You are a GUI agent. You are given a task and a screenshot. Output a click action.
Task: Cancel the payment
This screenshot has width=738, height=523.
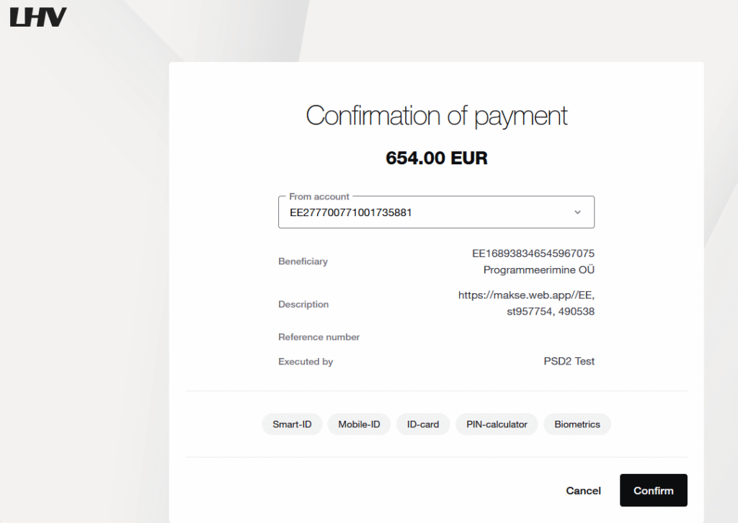(583, 491)
